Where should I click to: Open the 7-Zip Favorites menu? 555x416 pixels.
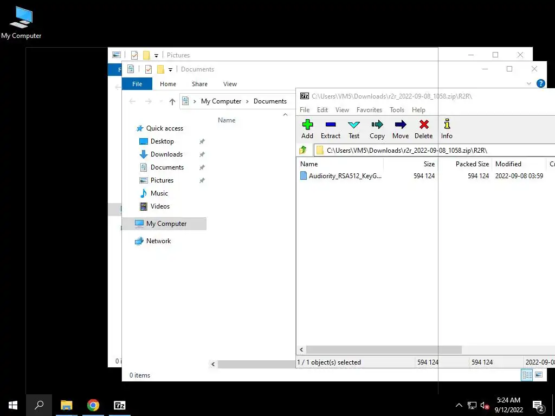coord(369,110)
